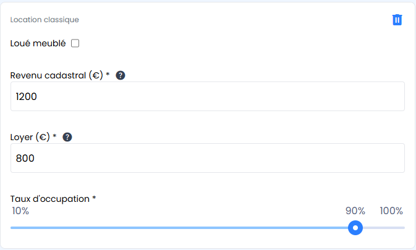
Task: Click the 10% minimum label
Action: click(x=20, y=211)
